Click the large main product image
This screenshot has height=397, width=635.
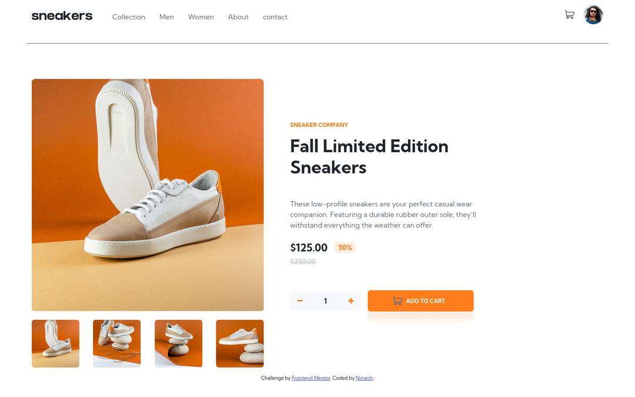148,195
